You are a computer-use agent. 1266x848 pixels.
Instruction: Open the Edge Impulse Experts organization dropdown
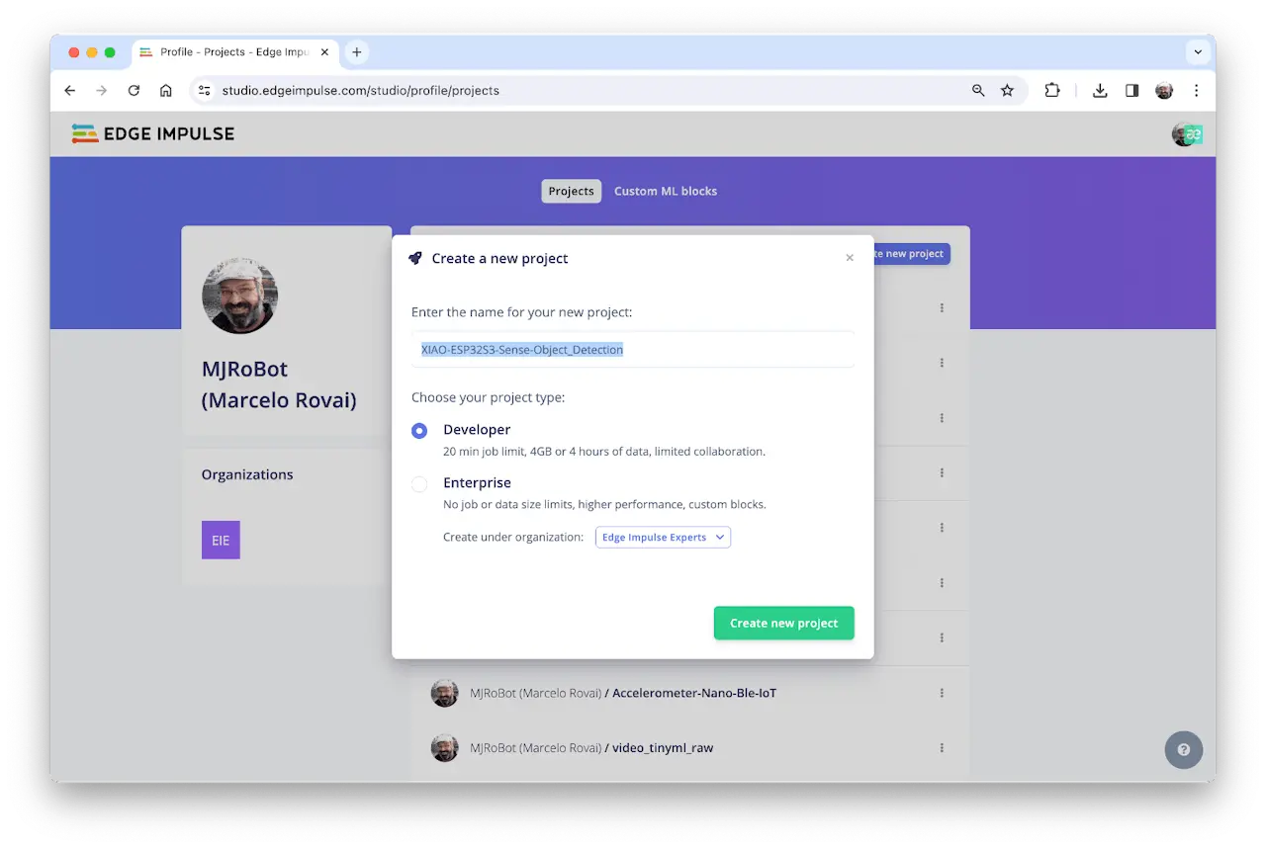click(x=663, y=538)
